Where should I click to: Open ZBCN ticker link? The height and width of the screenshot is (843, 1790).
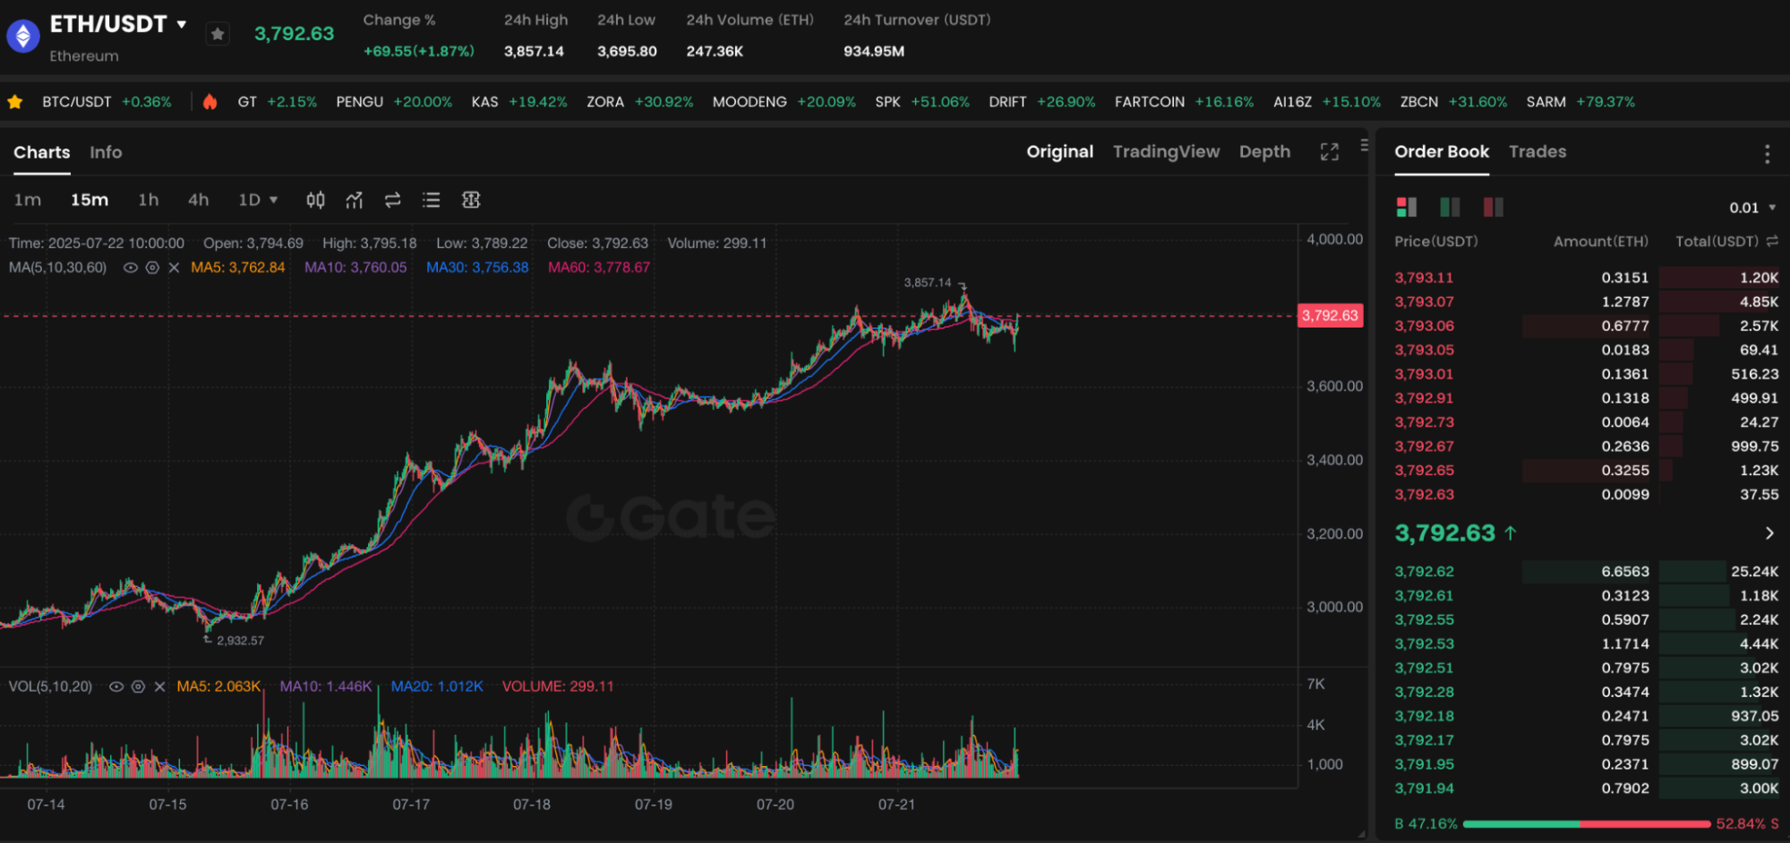point(1454,102)
